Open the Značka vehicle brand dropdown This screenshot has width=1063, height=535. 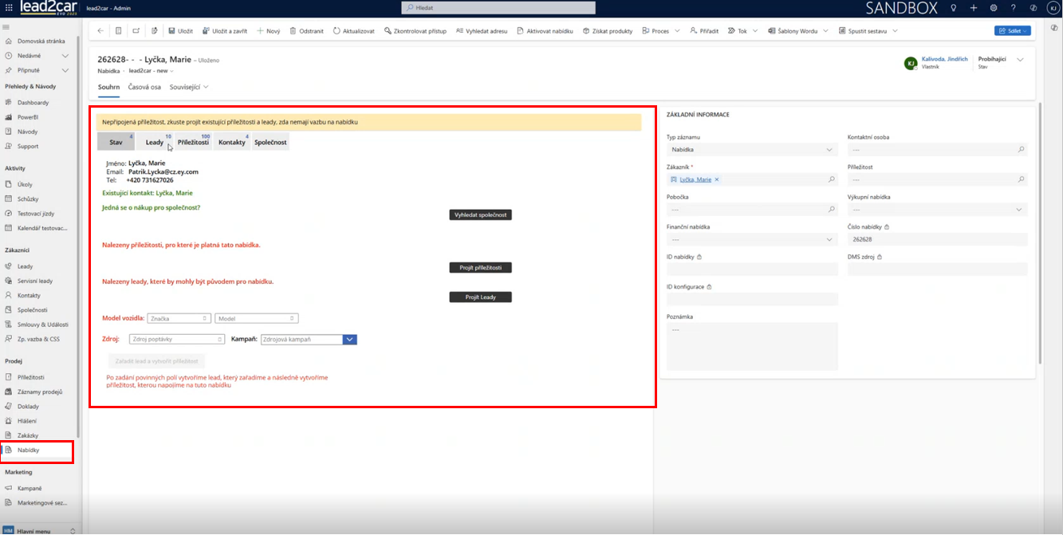coord(179,319)
